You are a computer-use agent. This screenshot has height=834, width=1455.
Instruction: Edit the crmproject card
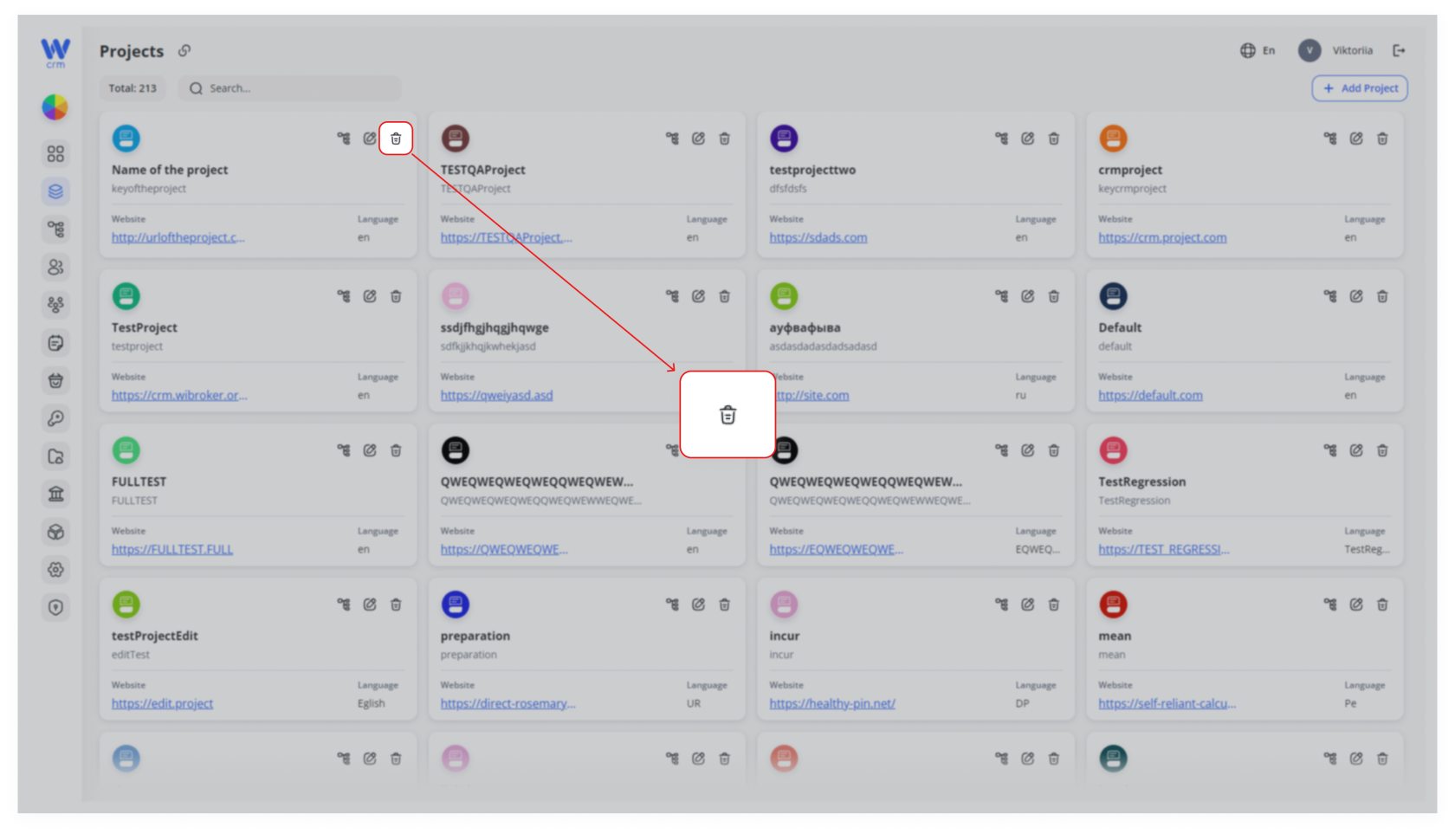[1356, 139]
